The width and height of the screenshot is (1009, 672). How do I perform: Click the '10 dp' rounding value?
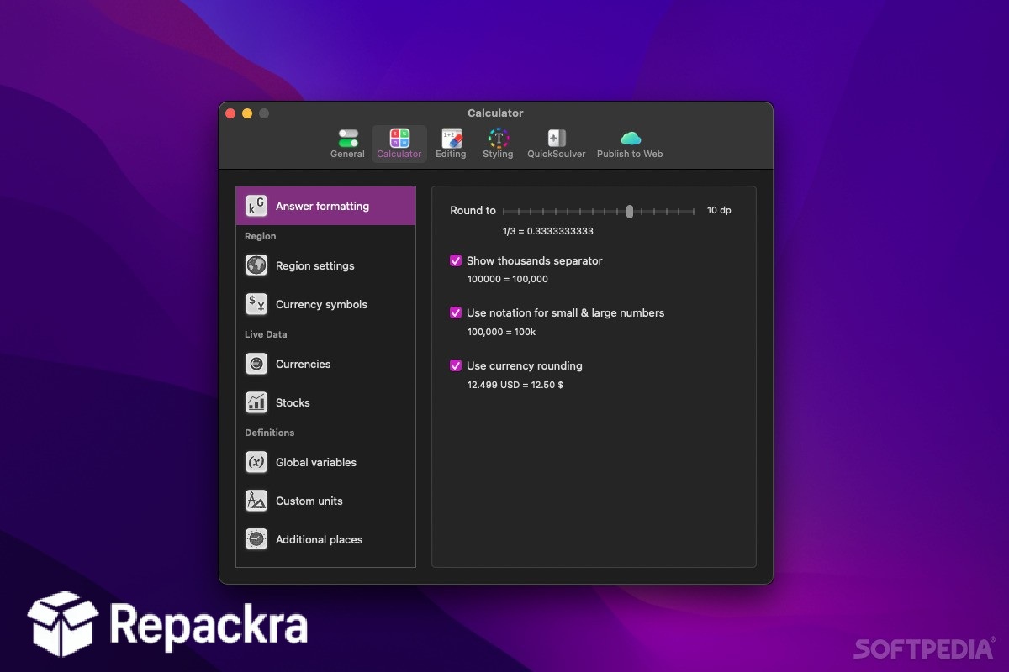719,210
